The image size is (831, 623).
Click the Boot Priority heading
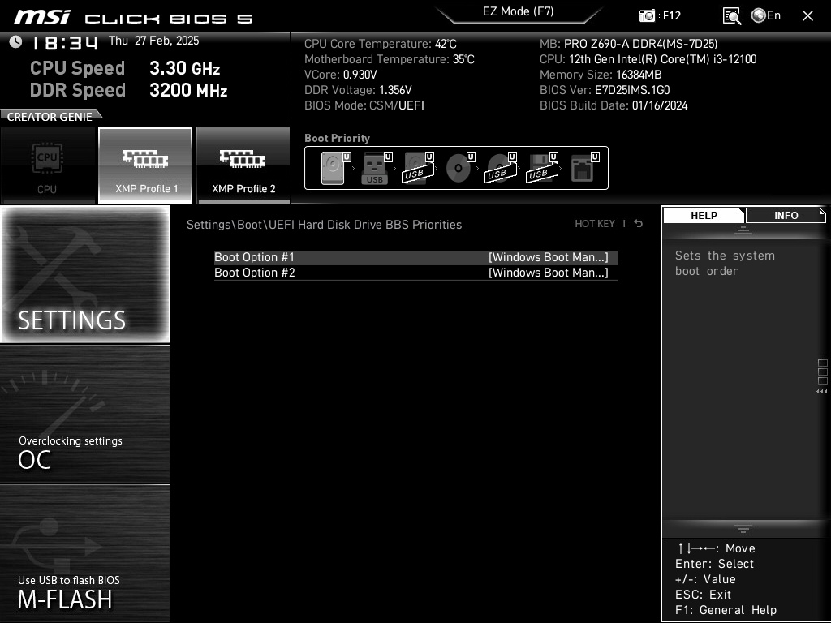tap(337, 138)
